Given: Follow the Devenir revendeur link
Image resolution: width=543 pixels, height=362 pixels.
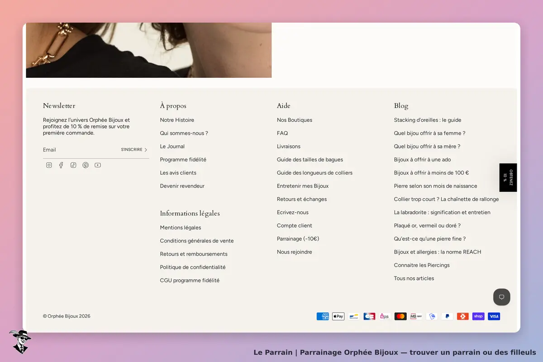Looking at the screenshot, I should click(182, 186).
